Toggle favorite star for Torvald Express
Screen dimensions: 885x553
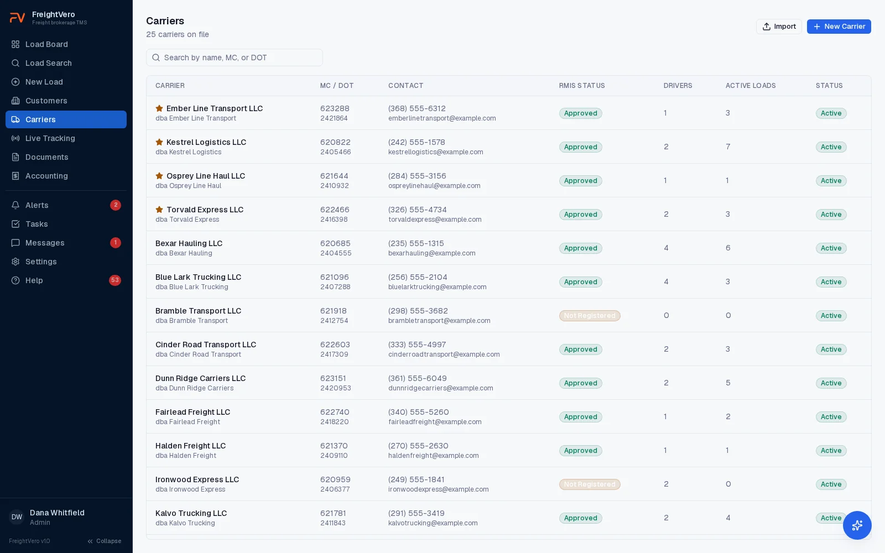[x=159, y=210]
